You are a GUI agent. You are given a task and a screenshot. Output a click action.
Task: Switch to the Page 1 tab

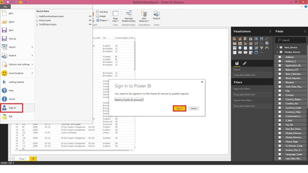coord(22,159)
